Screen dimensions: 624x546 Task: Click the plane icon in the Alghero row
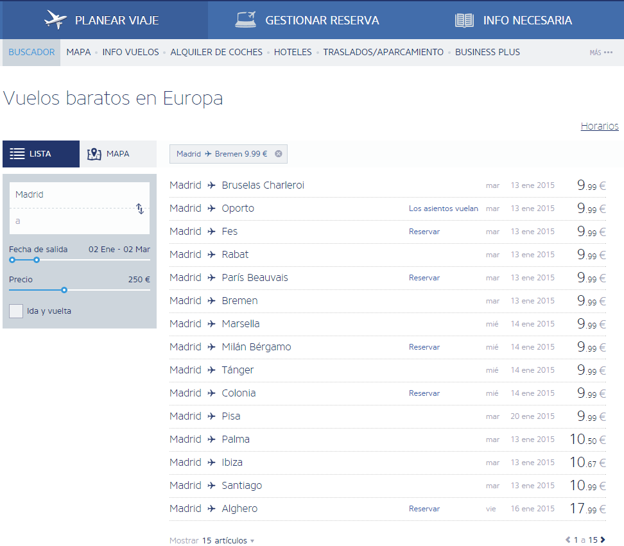click(212, 508)
